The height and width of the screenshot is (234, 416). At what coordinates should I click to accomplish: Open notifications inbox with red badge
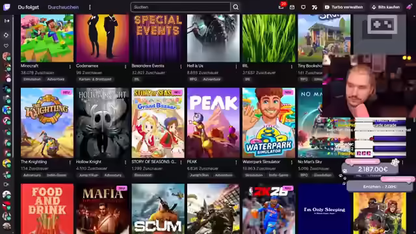tap(281, 7)
